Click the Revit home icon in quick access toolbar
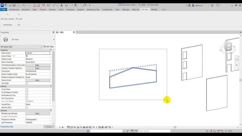242x136 pixels. 6,5
